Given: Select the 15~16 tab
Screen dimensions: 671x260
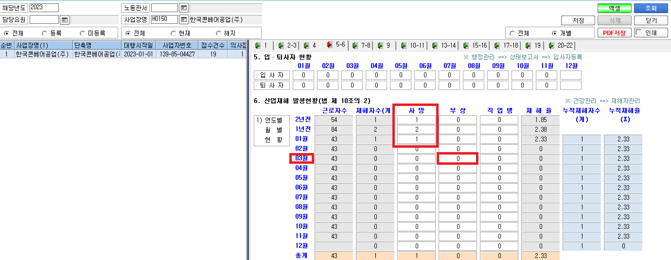Looking at the screenshot, I should tap(475, 45).
